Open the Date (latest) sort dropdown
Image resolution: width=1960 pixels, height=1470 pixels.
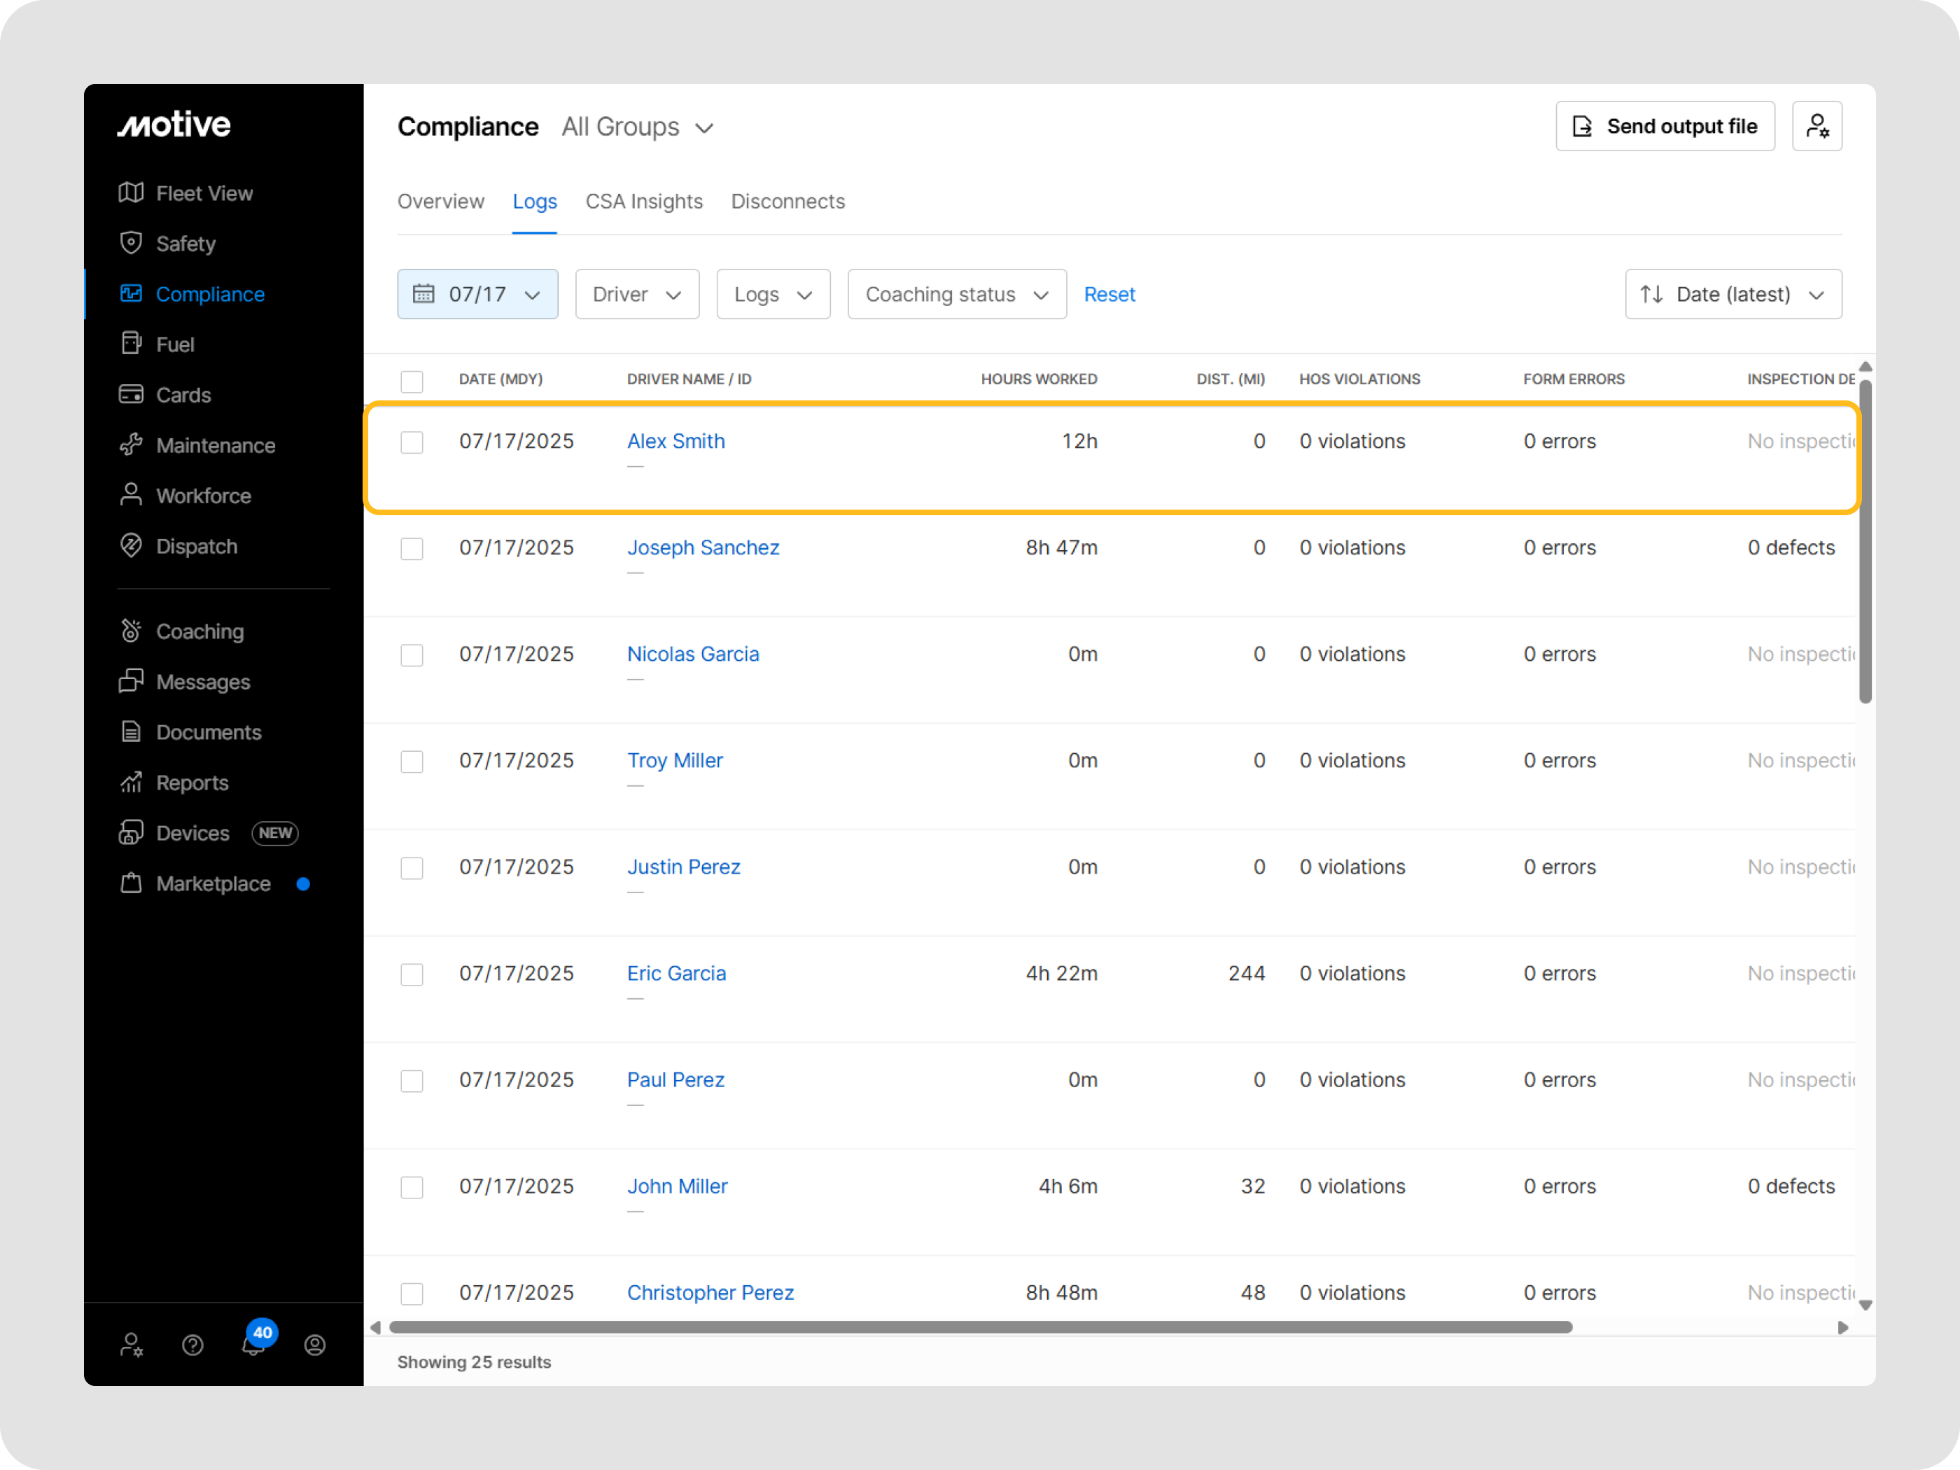pyautogui.click(x=1732, y=294)
